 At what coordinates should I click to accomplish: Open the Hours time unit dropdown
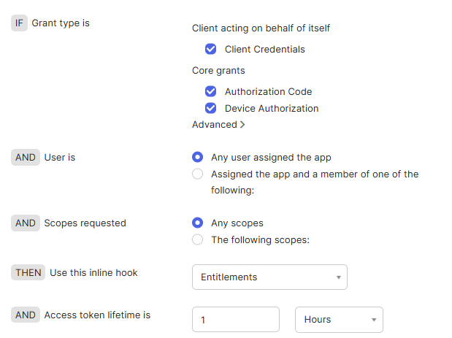click(x=339, y=320)
